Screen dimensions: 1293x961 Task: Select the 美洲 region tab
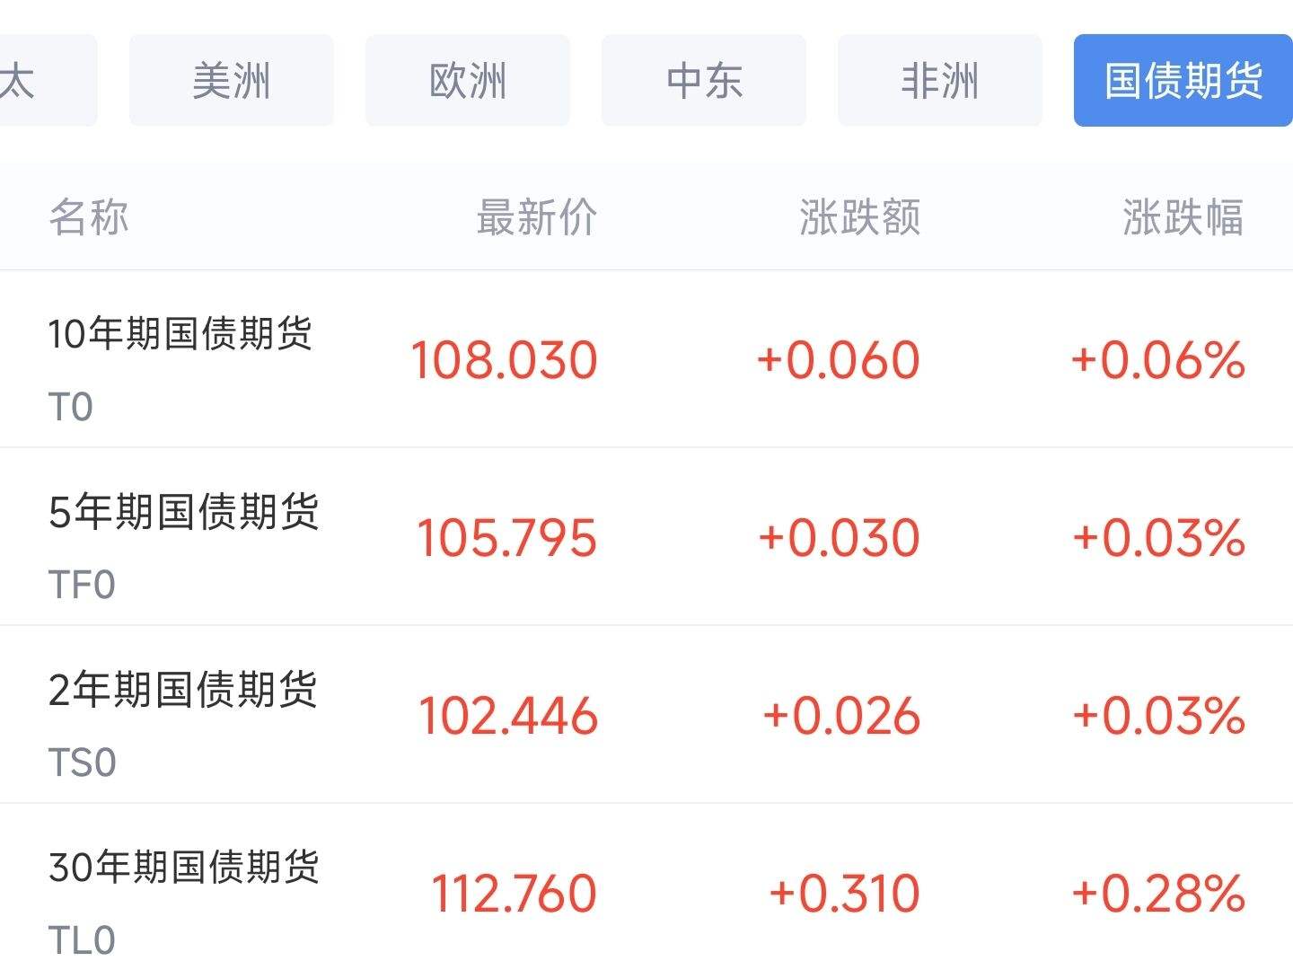[231, 81]
